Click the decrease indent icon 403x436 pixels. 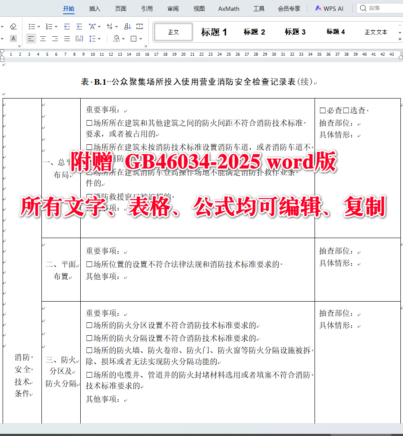pos(68,26)
